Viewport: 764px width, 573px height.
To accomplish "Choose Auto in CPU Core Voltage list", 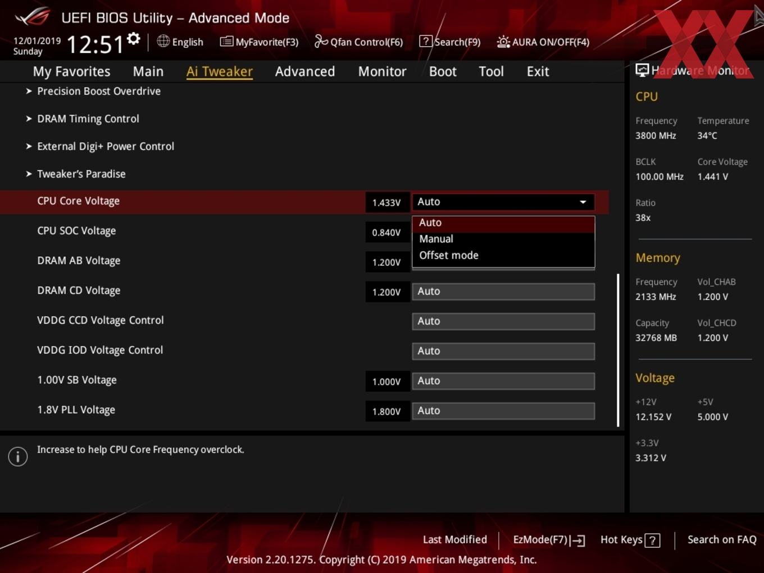I will point(503,223).
